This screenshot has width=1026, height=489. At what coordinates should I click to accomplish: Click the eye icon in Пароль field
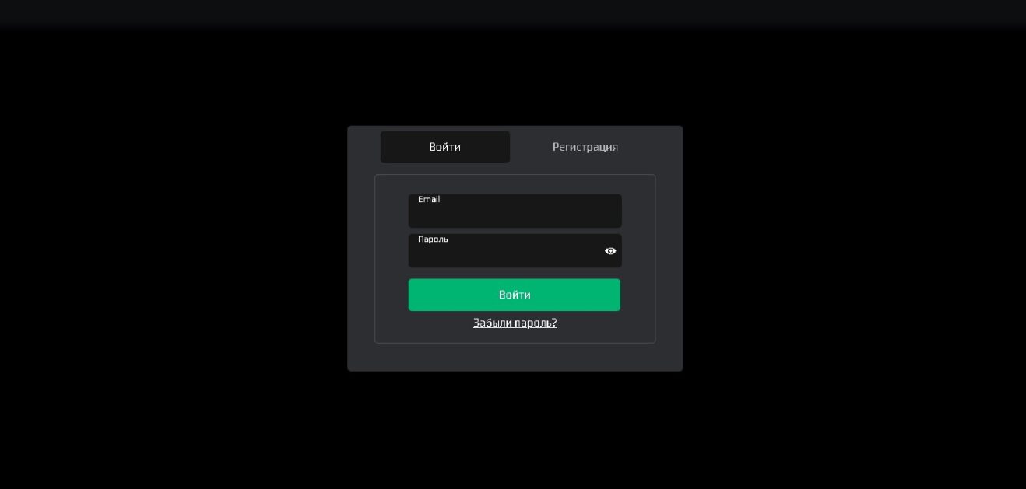tap(610, 251)
